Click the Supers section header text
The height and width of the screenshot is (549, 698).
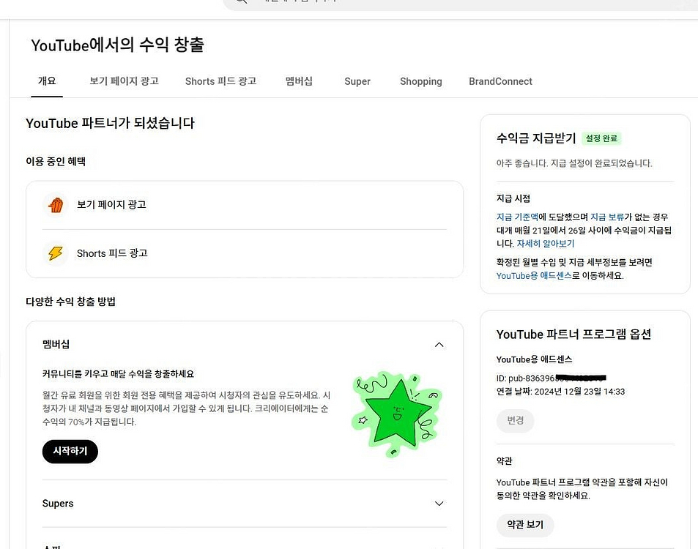click(x=58, y=504)
